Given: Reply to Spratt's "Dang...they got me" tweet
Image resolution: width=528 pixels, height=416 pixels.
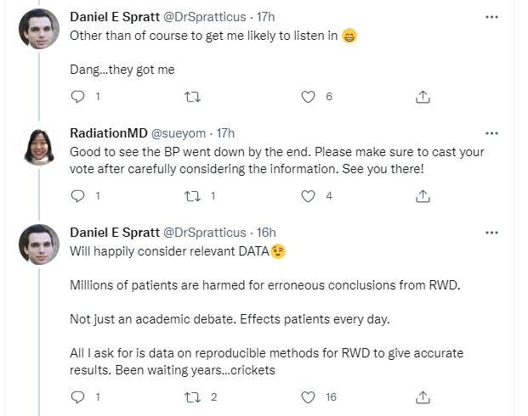Looking at the screenshot, I should click(x=78, y=97).
